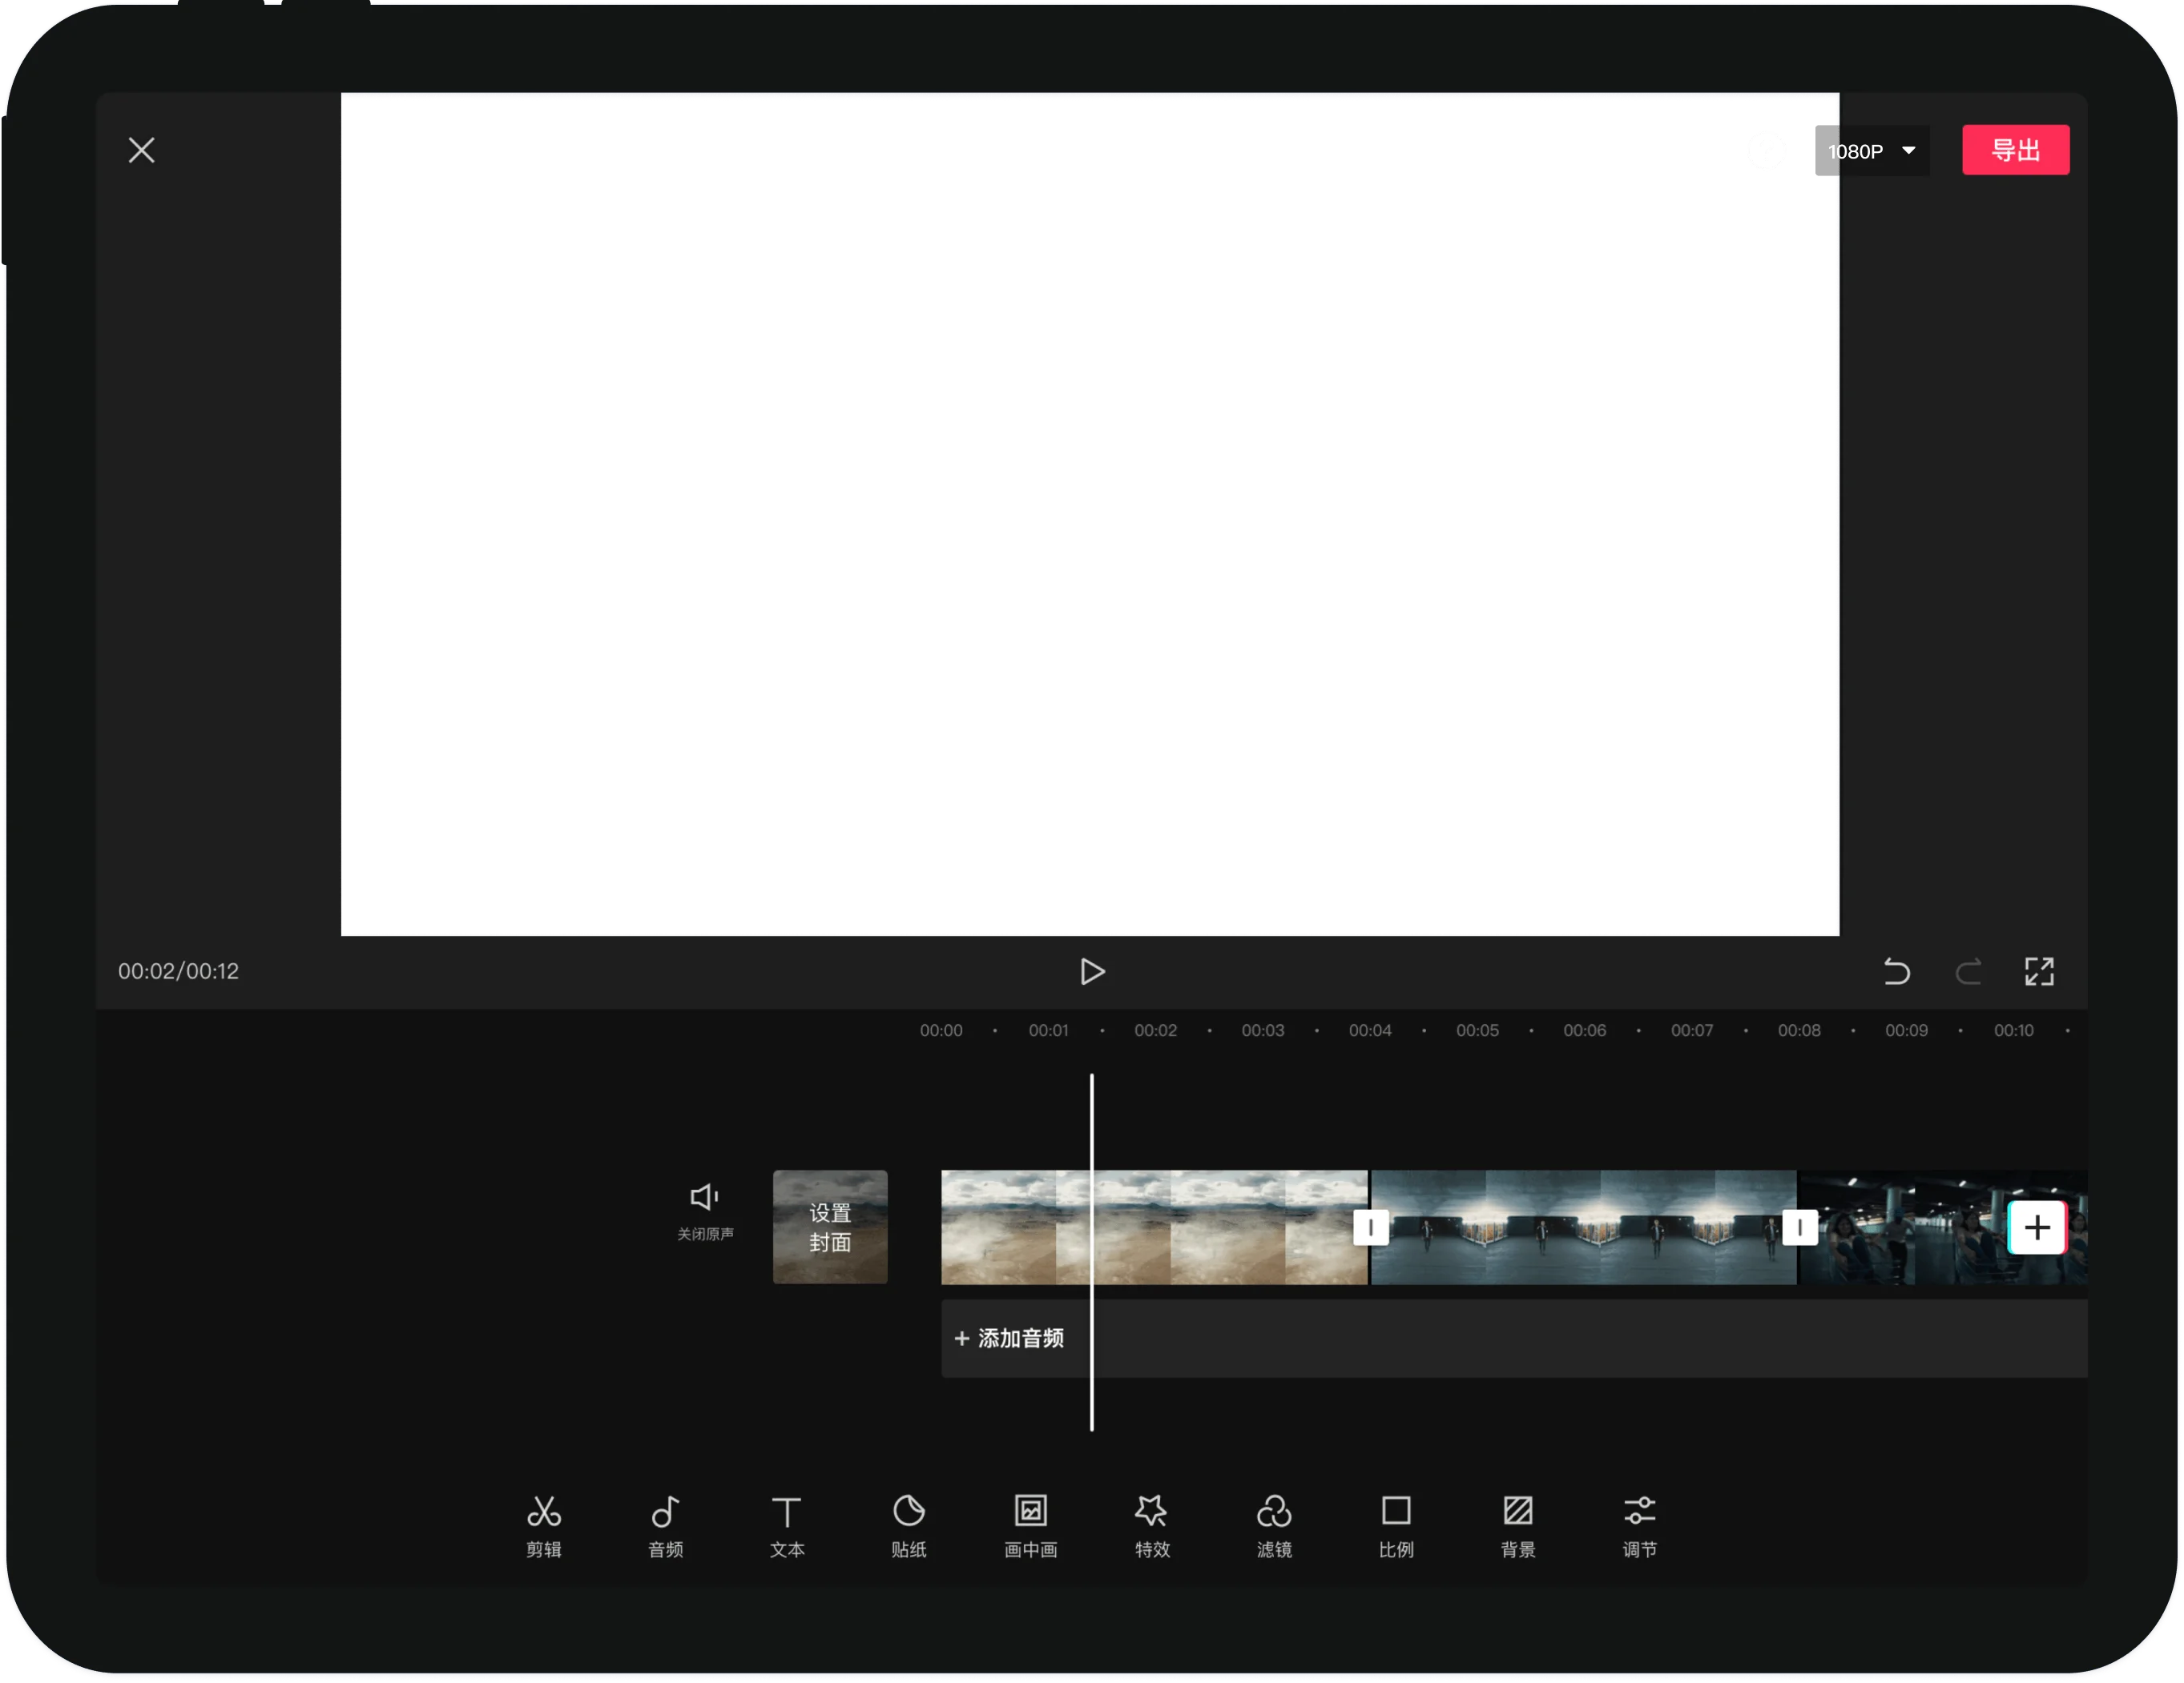Undo the last edit
The width and height of the screenshot is (2184, 1683).
1896,971
